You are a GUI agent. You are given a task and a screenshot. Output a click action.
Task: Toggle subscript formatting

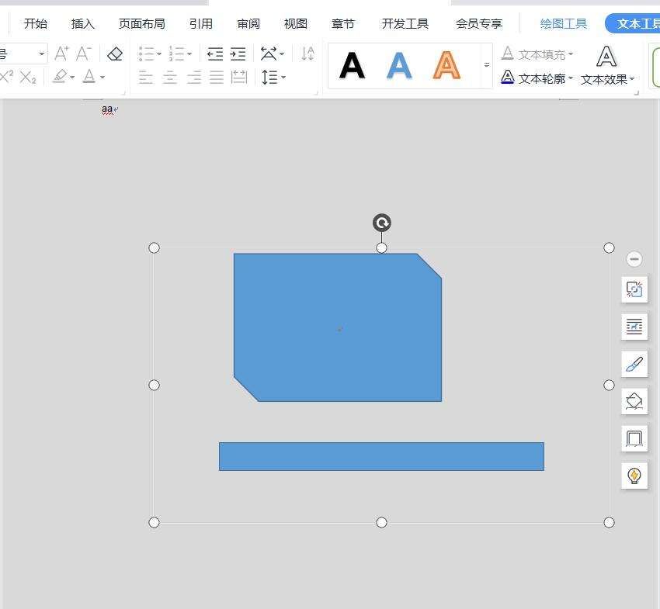click(28, 77)
